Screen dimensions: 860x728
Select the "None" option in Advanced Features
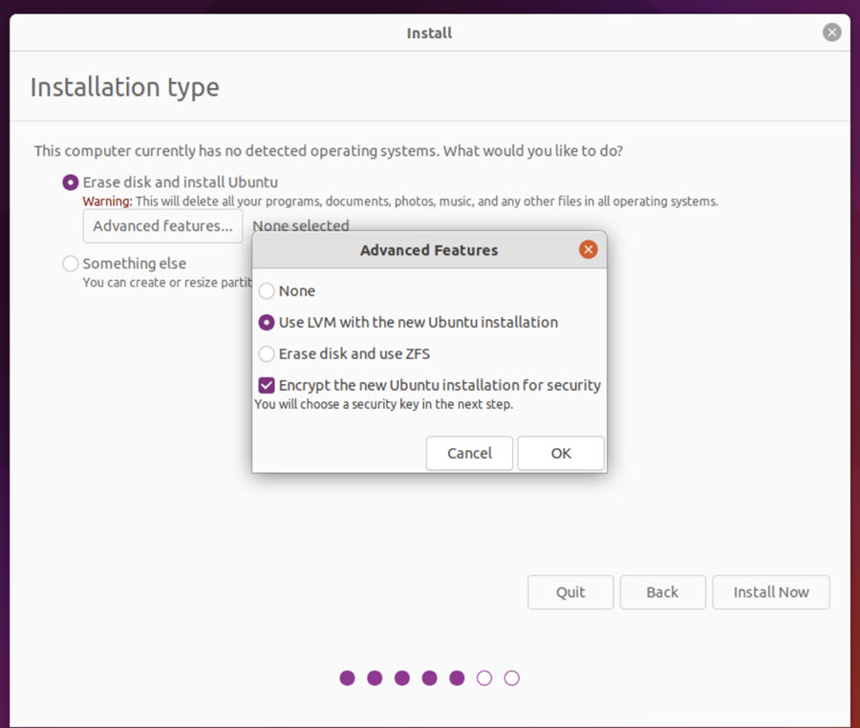coord(266,290)
